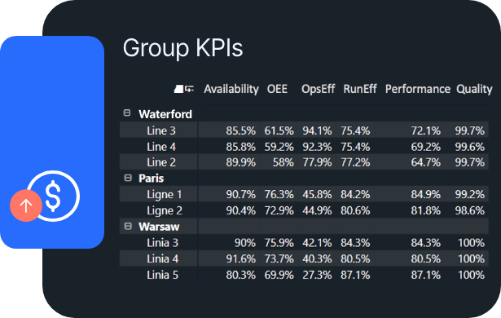Click the hierarchy expand icon in header
The image size is (501, 318).
[190, 89]
